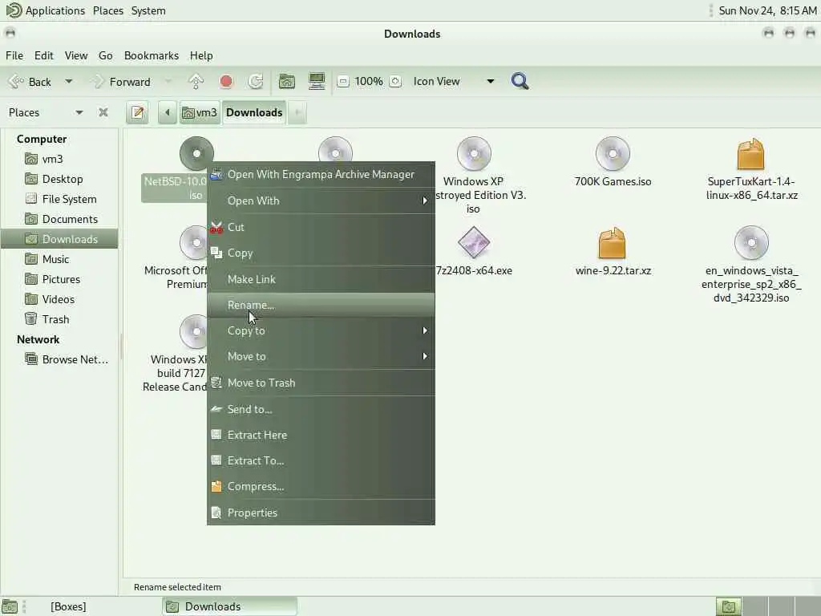Select Downloads in the sidebar
Viewport: 821px width, 616px height.
pos(59,239)
